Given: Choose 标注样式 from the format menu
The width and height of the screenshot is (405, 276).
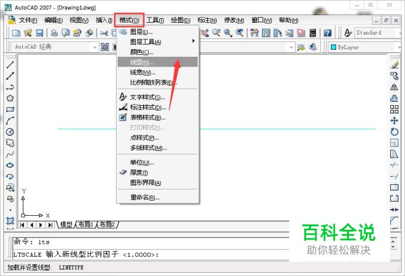Looking at the screenshot, I should pyautogui.click(x=157, y=108).
